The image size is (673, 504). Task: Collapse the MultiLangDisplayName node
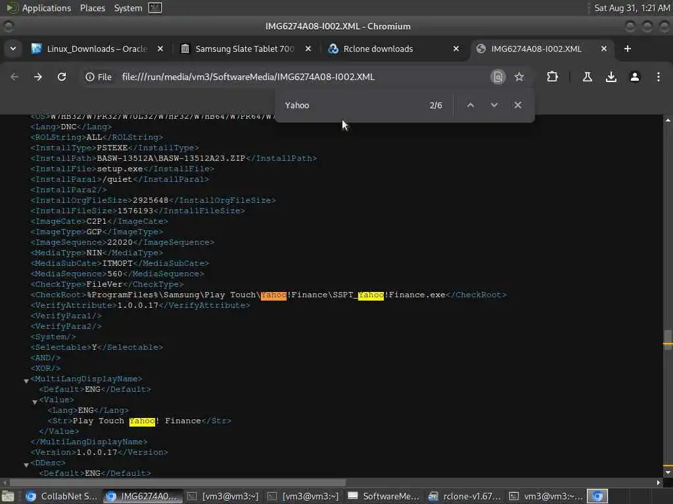coord(26,381)
